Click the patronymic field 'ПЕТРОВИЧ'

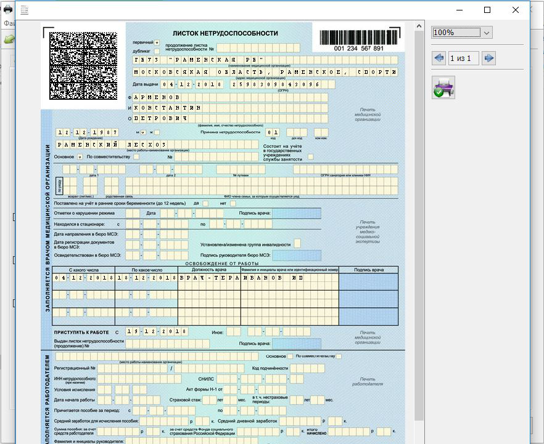click(x=231, y=118)
